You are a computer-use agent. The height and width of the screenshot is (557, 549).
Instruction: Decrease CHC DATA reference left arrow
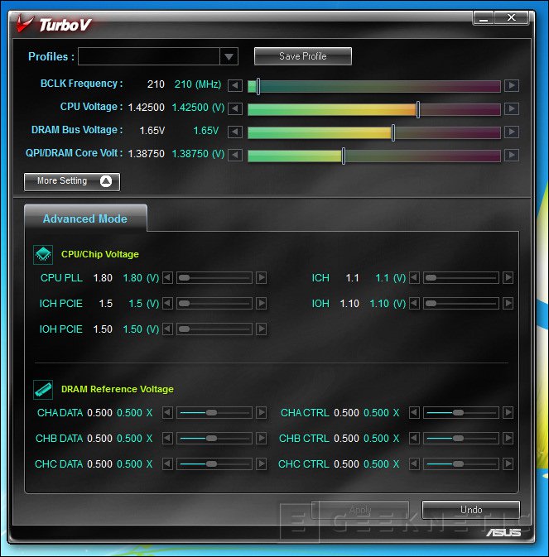click(x=168, y=464)
